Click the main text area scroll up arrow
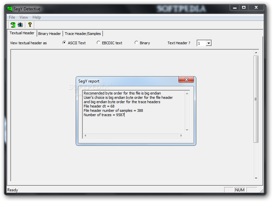Viewport: 273px width, 202px height. [256, 53]
